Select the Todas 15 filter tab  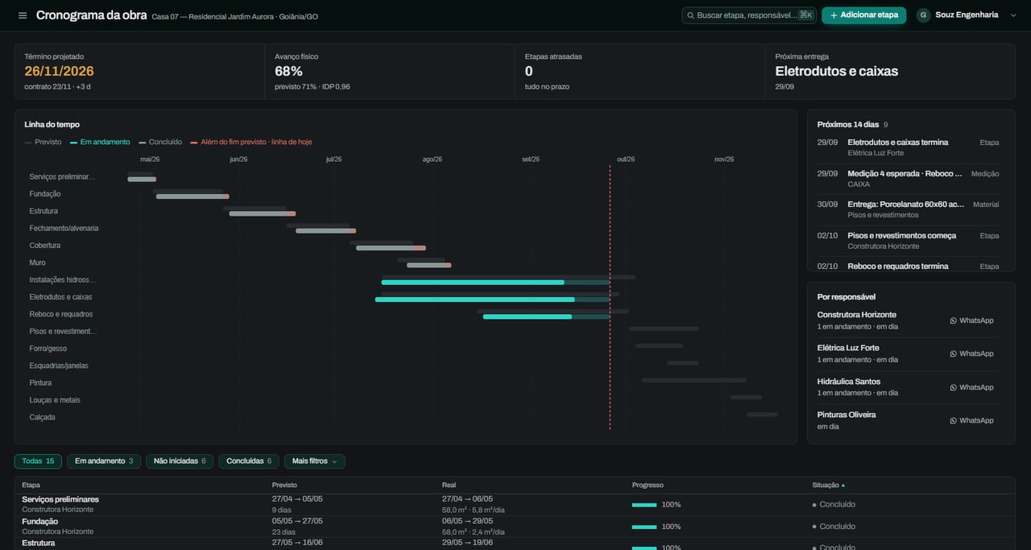click(x=38, y=461)
